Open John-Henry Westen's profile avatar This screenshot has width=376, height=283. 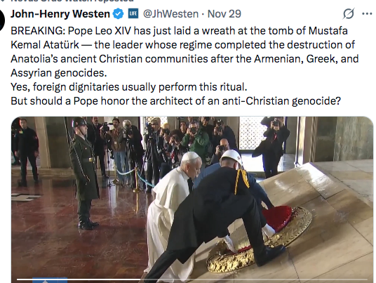(2, 20)
